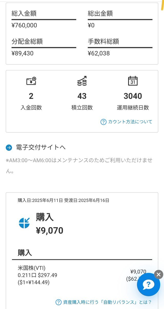164x309 pixels.
Task: Tap the 3040 運用継続日数 number
Action: click(133, 96)
